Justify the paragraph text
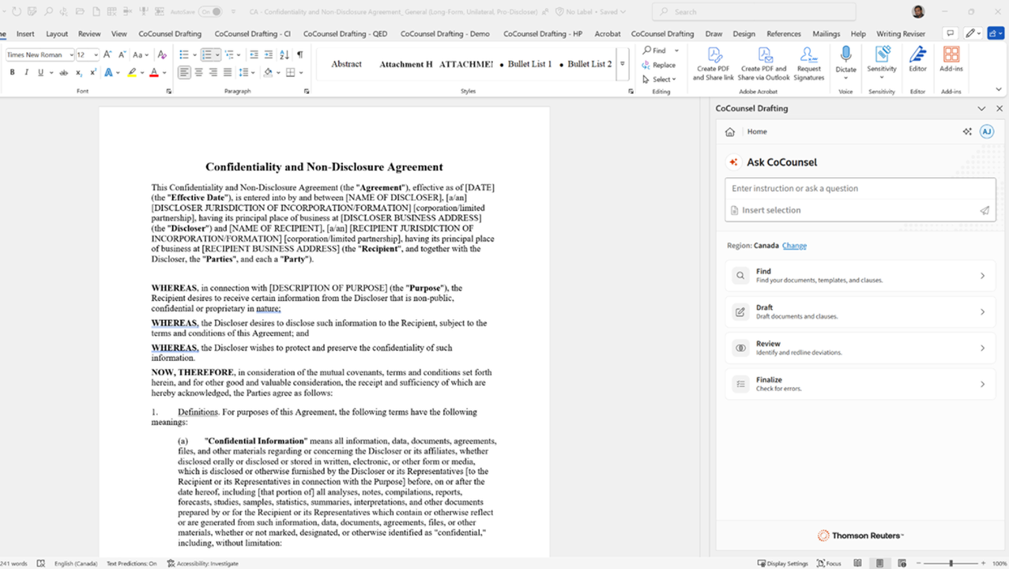The image size is (1009, 569). [227, 73]
